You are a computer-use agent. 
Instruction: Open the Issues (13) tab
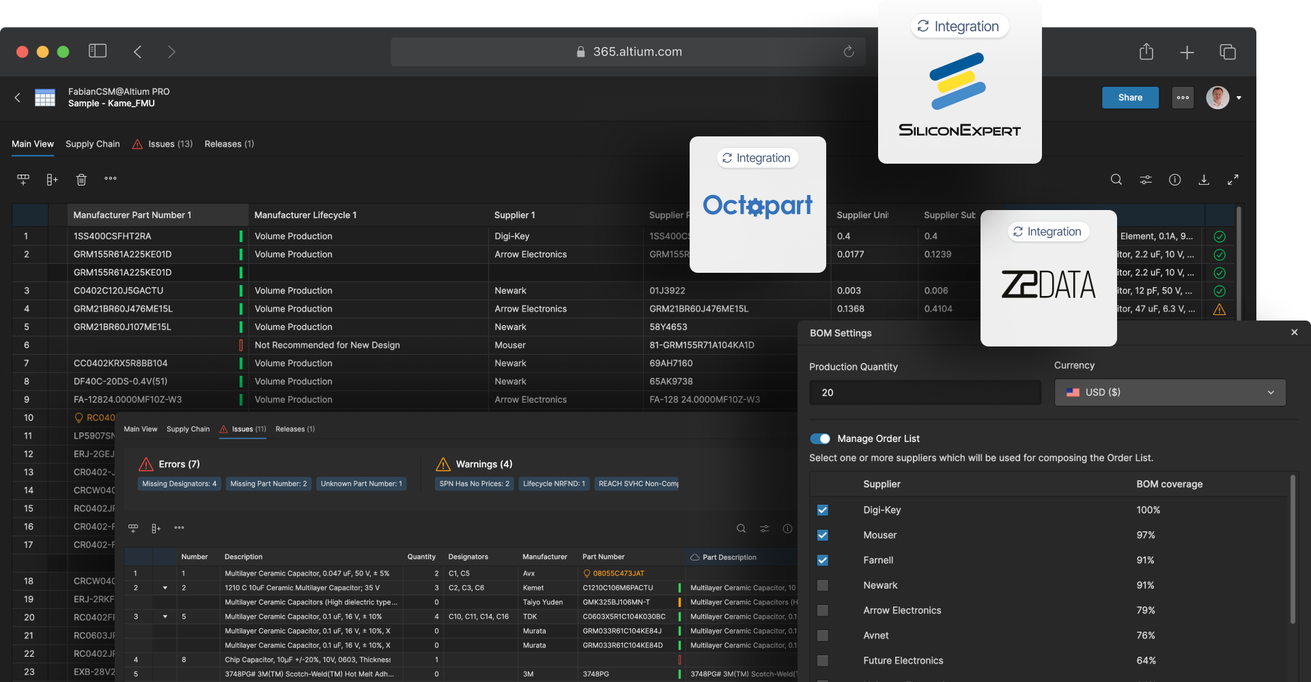(x=162, y=144)
